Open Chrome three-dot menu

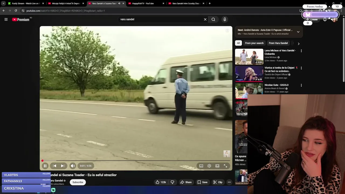341,11
